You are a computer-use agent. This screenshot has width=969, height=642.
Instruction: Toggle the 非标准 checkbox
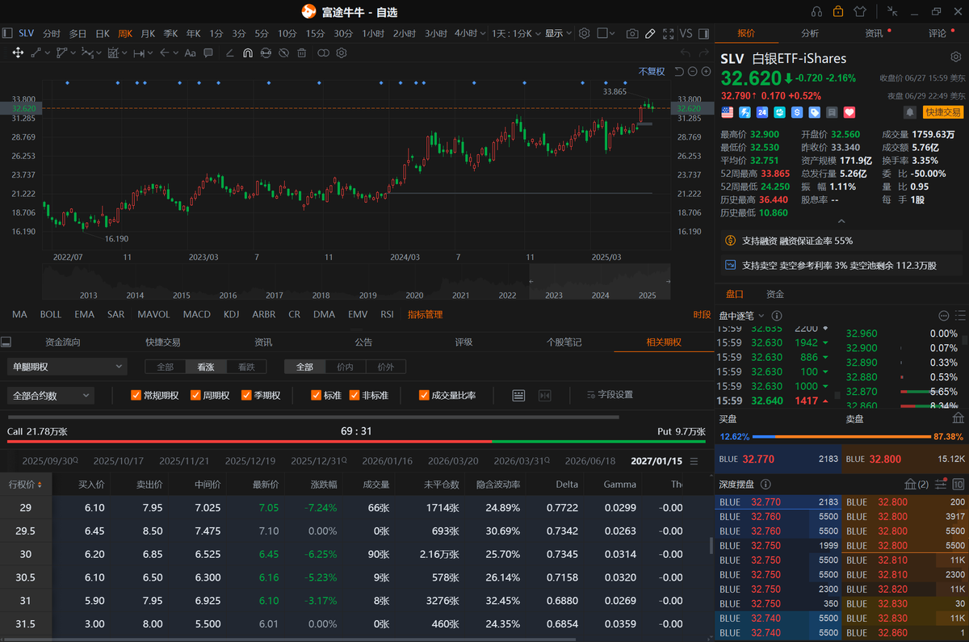tap(354, 395)
